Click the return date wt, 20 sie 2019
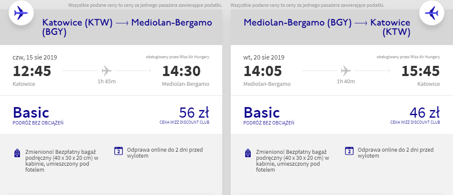This screenshot has width=453, height=195. tap(264, 57)
